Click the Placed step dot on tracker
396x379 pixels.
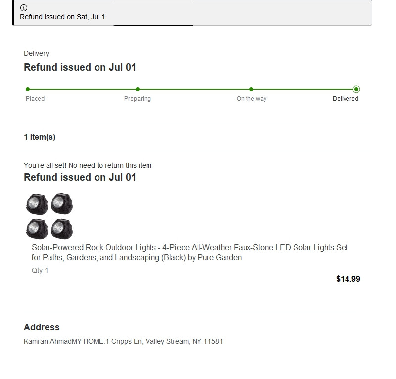[28, 89]
